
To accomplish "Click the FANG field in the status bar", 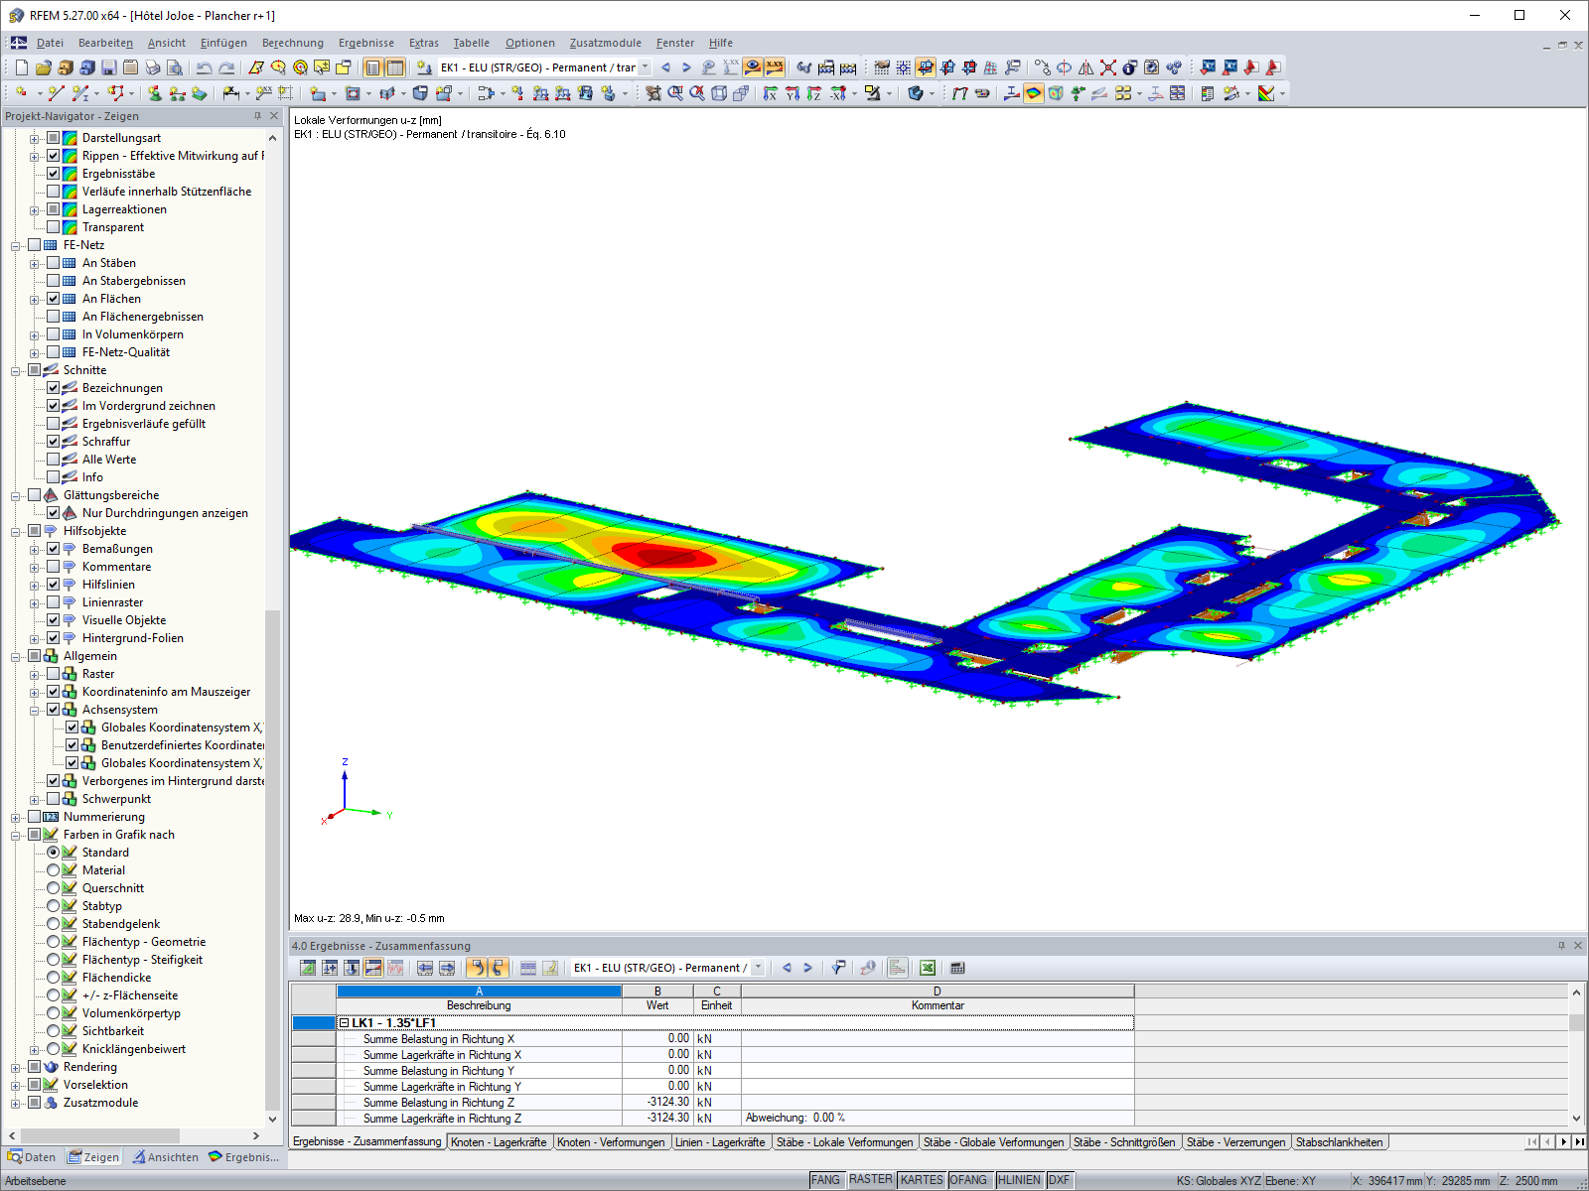I will (825, 1179).
